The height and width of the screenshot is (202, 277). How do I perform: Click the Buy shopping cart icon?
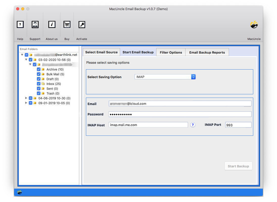point(67,24)
